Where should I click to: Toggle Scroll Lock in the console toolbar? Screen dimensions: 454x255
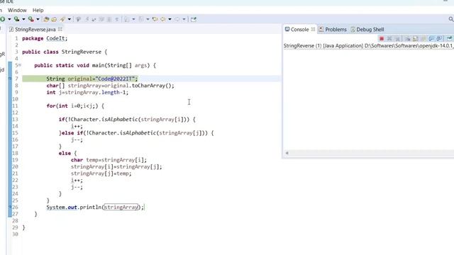point(415,38)
